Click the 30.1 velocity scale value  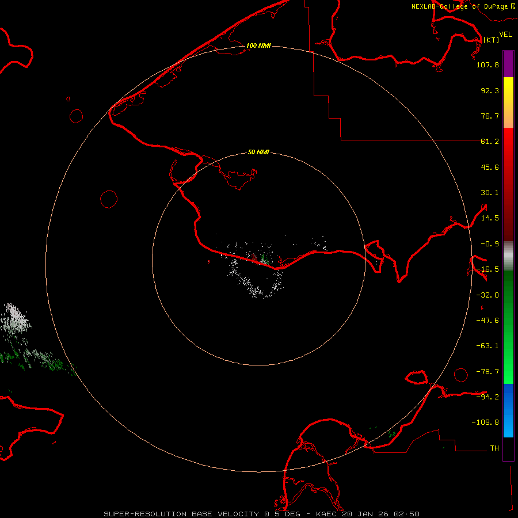(490, 193)
